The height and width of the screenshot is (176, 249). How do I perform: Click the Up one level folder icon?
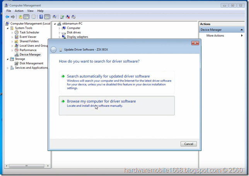pyautogui.click(x=20, y=17)
